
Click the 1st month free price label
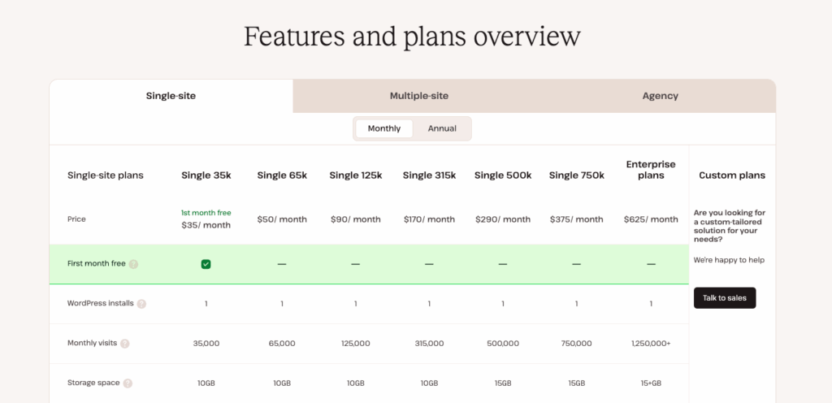pos(206,213)
